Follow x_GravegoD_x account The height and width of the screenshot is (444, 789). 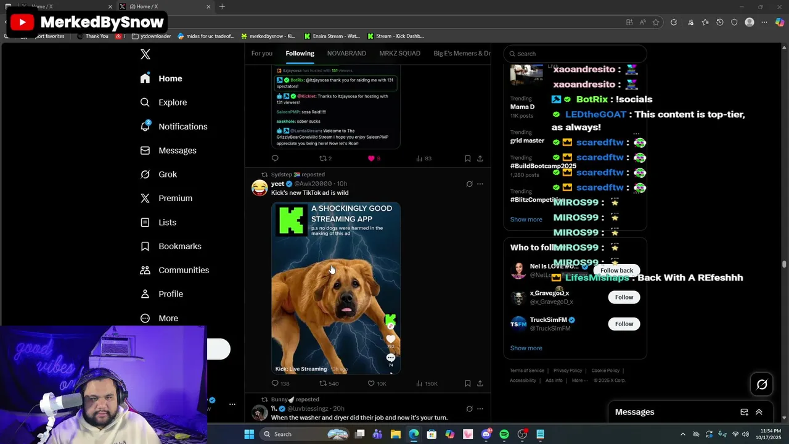[624, 297]
